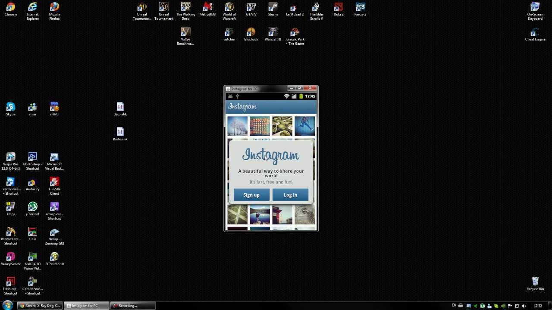Select the WampServer desktop icon
The image size is (552, 310).
pos(11,259)
